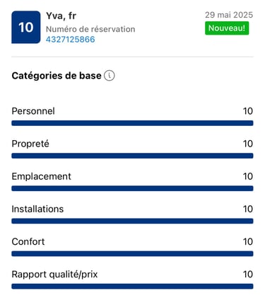Open reservation number 4327125866 link

click(x=70, y=40)
